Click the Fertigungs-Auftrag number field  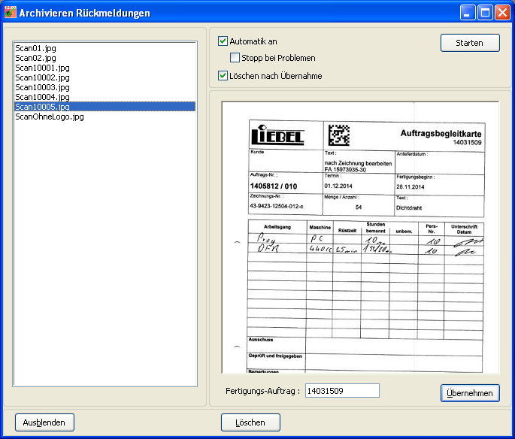pyautogui.click(x=342, y=391)
